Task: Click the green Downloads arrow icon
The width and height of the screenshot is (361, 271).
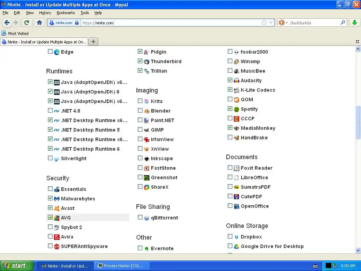Action: click(355, 23)
